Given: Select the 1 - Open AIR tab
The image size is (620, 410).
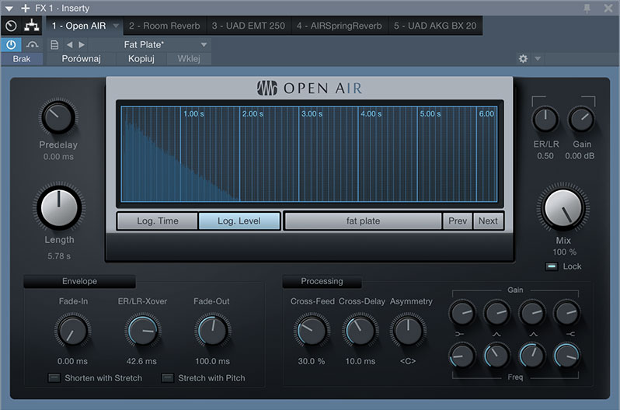Looking at the screenshot, I should click(x=78, y=26).
